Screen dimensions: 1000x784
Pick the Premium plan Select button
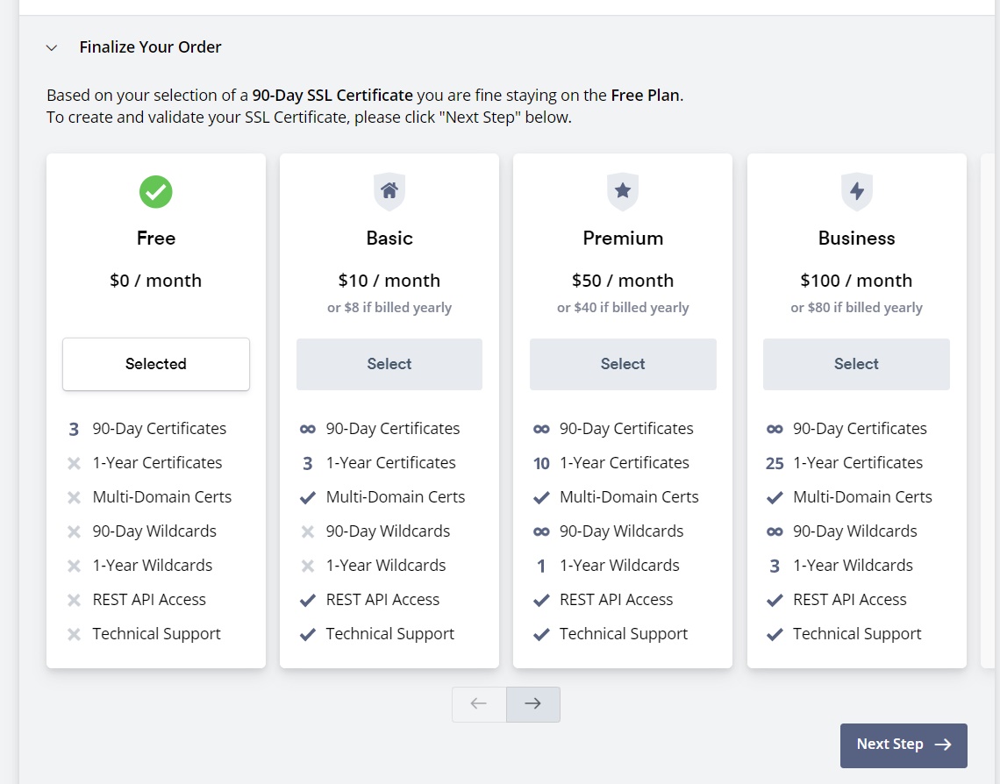623,364
